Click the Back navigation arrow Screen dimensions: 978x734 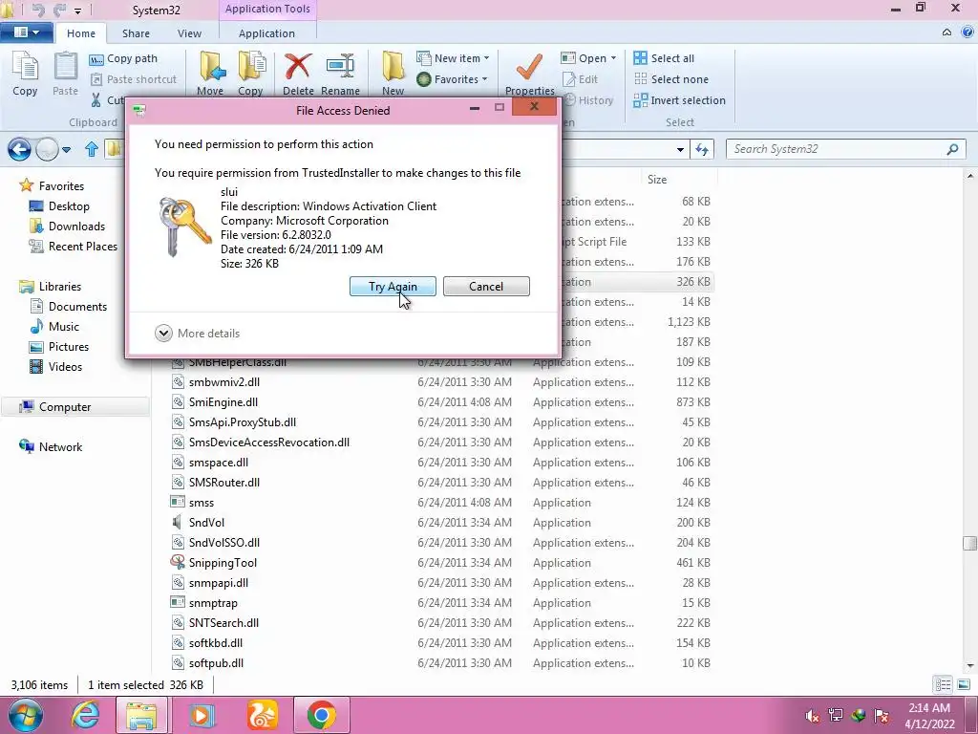19,149
